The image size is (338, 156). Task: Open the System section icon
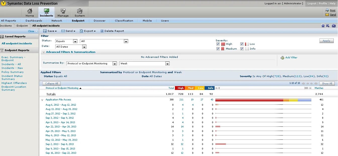[80, 11]
